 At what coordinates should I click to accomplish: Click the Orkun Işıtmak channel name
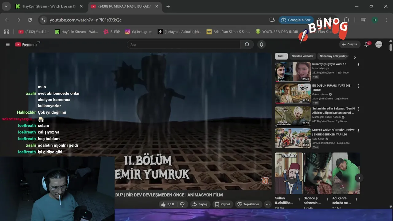(320, 94)
